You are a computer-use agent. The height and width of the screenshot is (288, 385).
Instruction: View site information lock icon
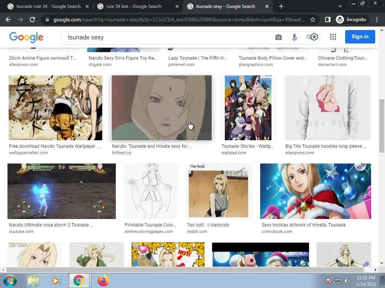[x=47, y=19]
